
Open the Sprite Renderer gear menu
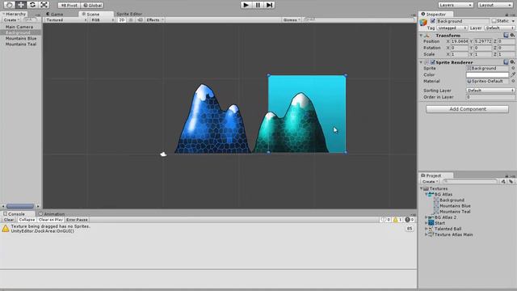click(512, 62)
